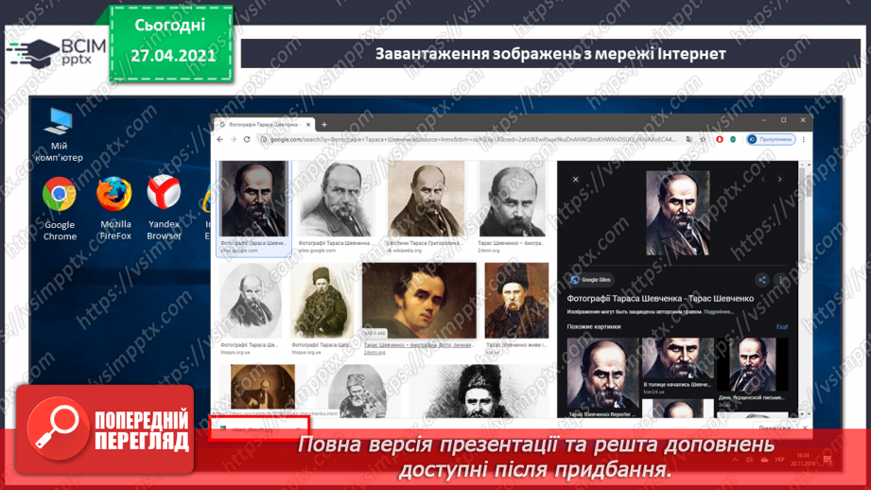The image size is (871, 490).
Task: Open the Мій комп'ютер desktop icon
Action: tap(59, 135)
